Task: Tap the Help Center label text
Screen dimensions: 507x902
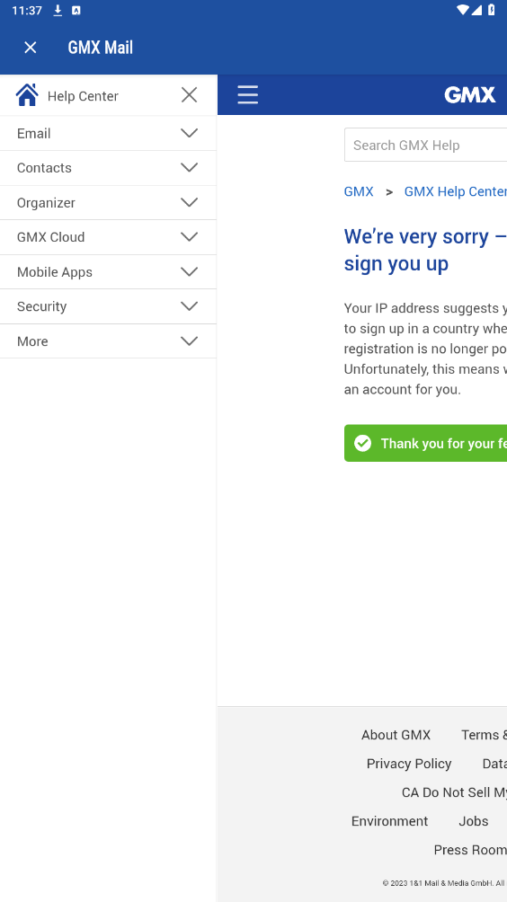Action: (83, 96)
